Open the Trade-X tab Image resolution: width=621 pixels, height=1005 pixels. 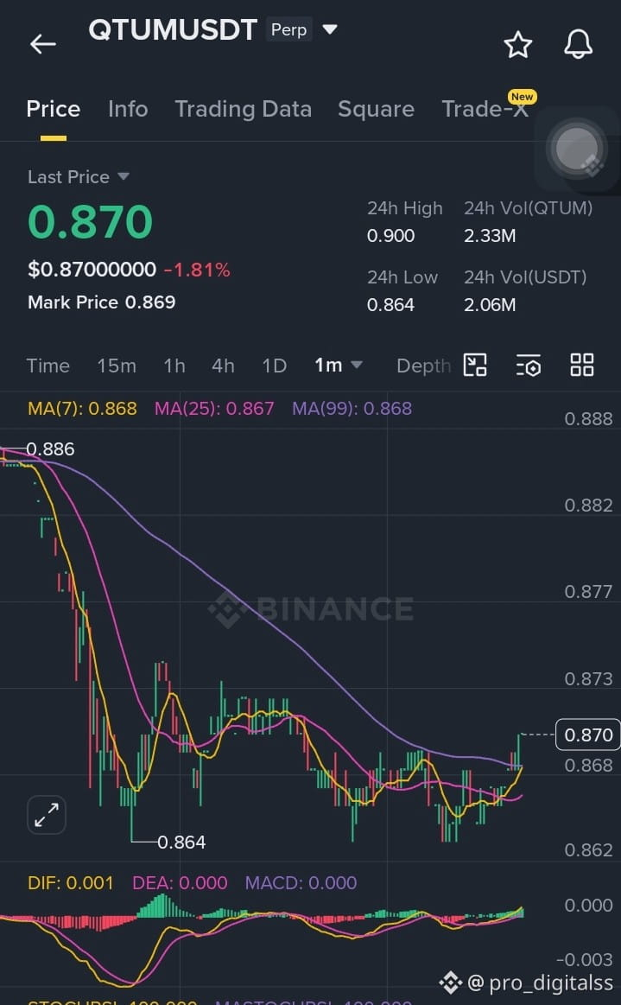click(485, 109)
